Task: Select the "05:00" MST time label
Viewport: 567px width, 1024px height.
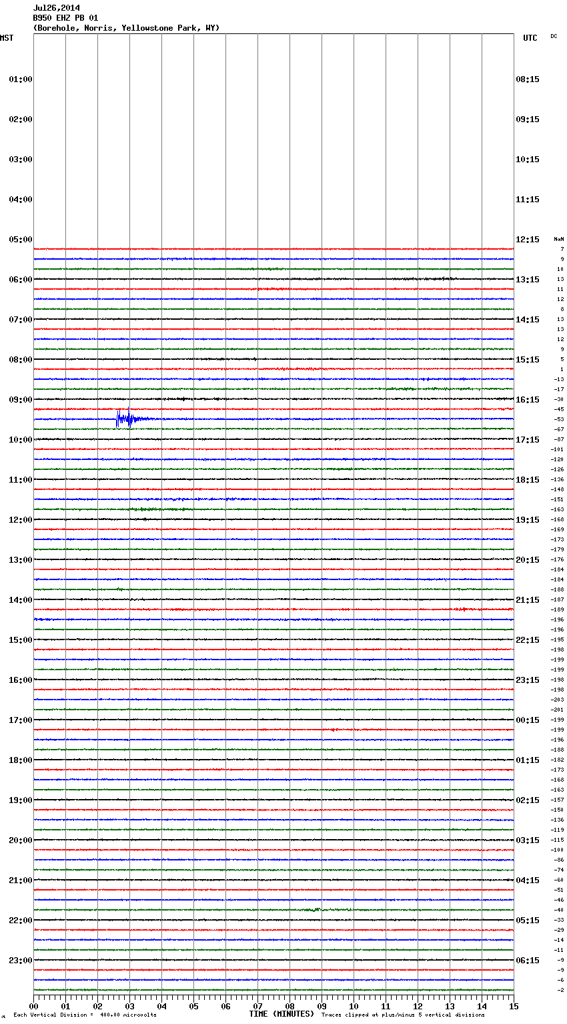Action: click(x=21, y=240)
